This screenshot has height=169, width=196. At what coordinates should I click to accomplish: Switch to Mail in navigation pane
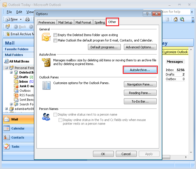click(x=18, y=119)
